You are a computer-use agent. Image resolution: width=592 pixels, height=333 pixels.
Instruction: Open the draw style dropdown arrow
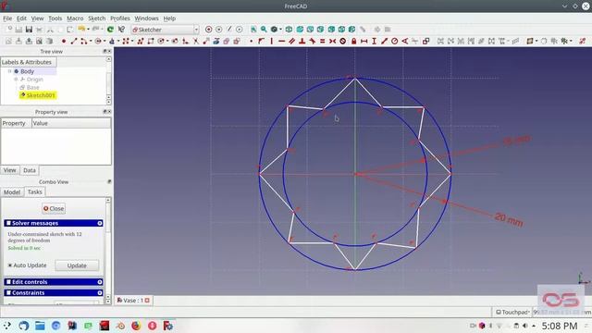280,30
